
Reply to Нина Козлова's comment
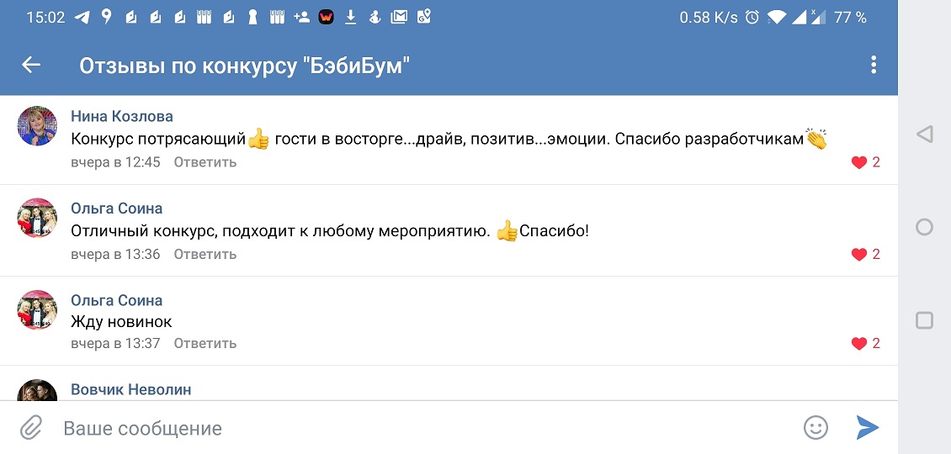pos(205,162)
